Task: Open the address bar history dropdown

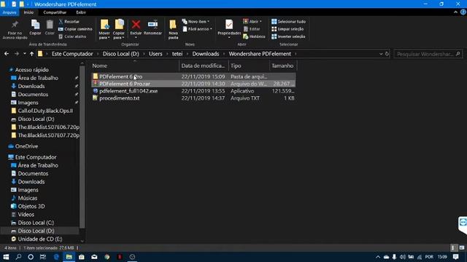Action: click(x=381, y=54)
